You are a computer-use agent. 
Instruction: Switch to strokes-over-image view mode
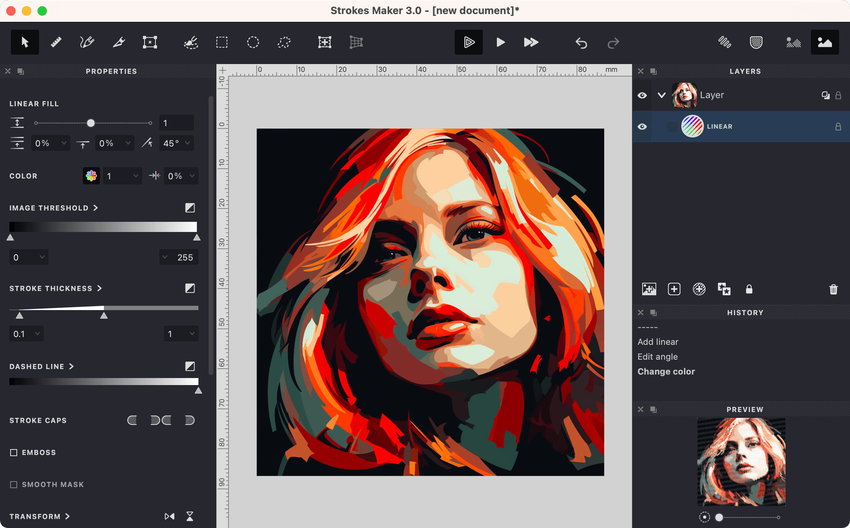pyautogui.click(x=793, y=42)
